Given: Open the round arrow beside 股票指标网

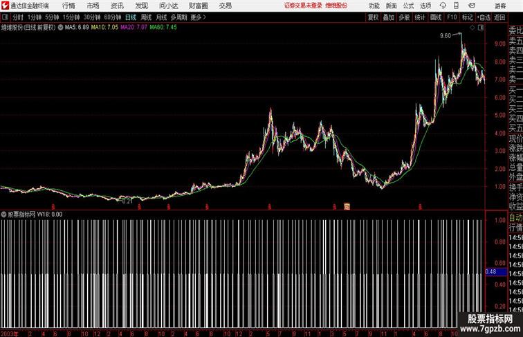Looking at the screenshot, I should 3,215.
